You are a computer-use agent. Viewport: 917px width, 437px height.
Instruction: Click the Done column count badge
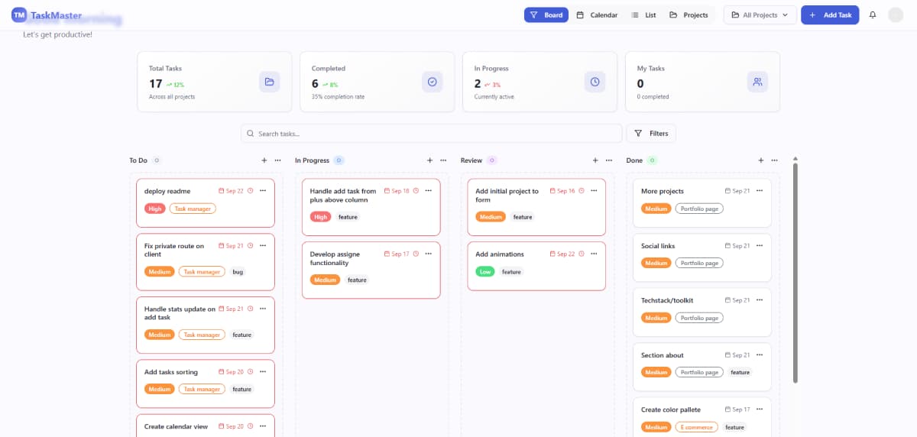(x=652, y=160)
